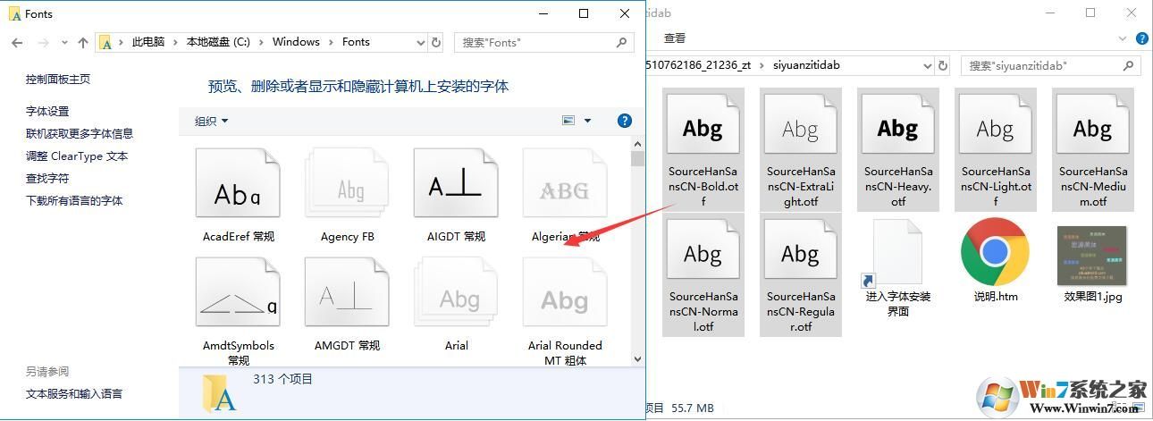Select the AMGDT 常规 font icon

tap(347, 292)
